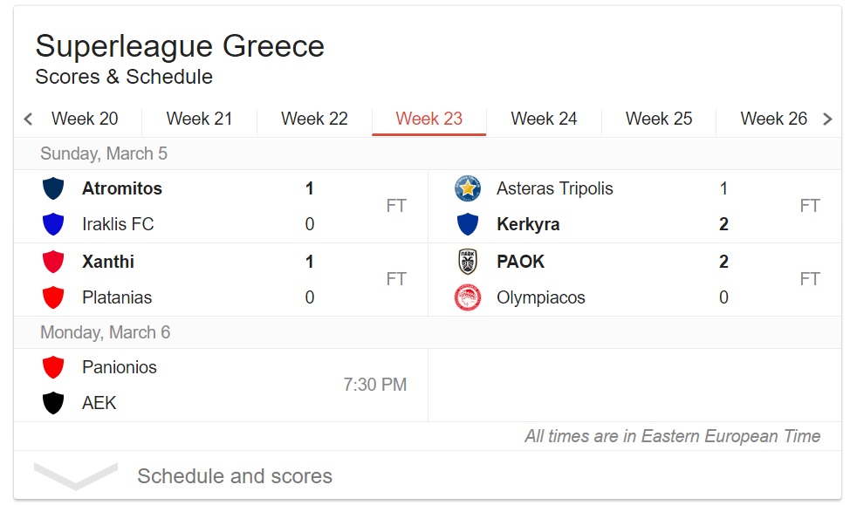The image size is (850, 505).
Task: Click the Xanthi red shield crest
Action: 53,262
